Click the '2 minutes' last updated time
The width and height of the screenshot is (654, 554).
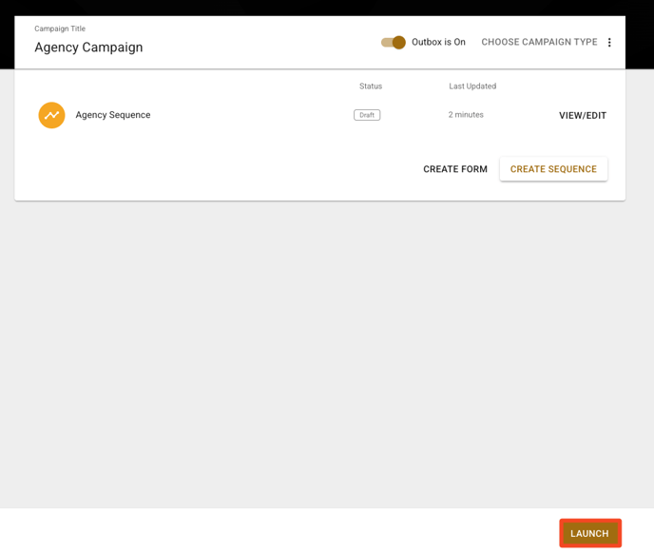coord(466,115)
